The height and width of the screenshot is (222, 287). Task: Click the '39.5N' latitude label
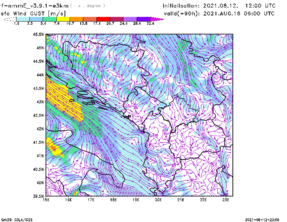tap(38, 196)
